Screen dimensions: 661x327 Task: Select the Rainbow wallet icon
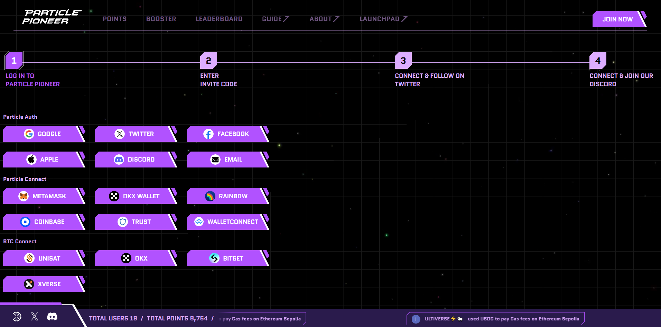(210, 196)
